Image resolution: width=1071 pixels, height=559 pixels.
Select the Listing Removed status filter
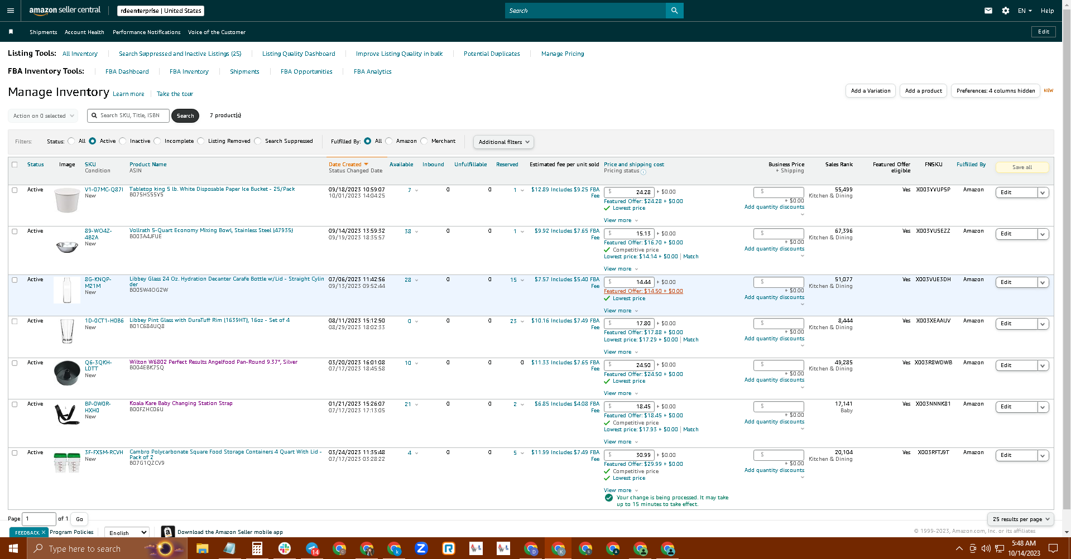pyautogui.click(x=201, y=141)
